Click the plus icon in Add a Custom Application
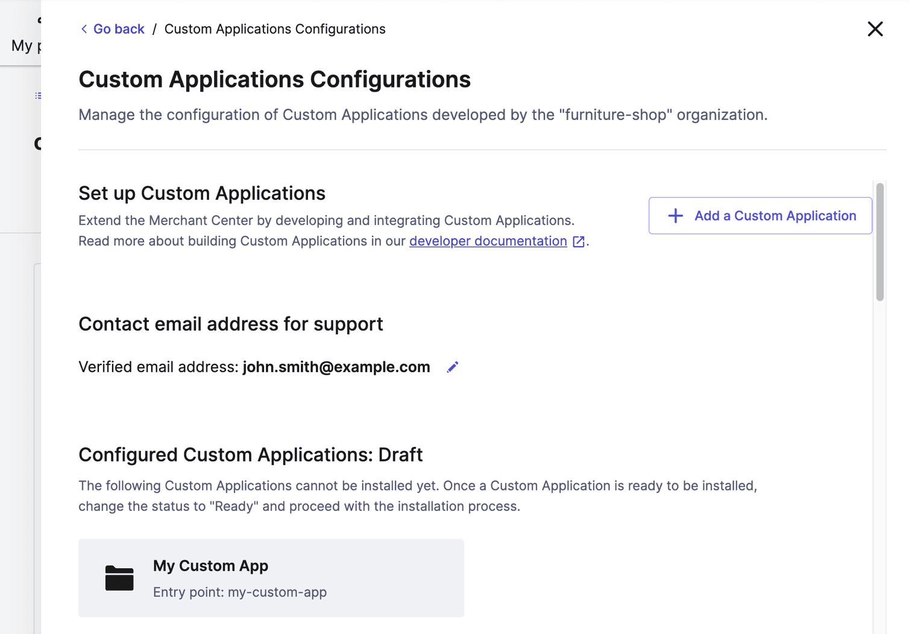The height and width of the screenshot is (634, 909). click(x=675, y=215)
